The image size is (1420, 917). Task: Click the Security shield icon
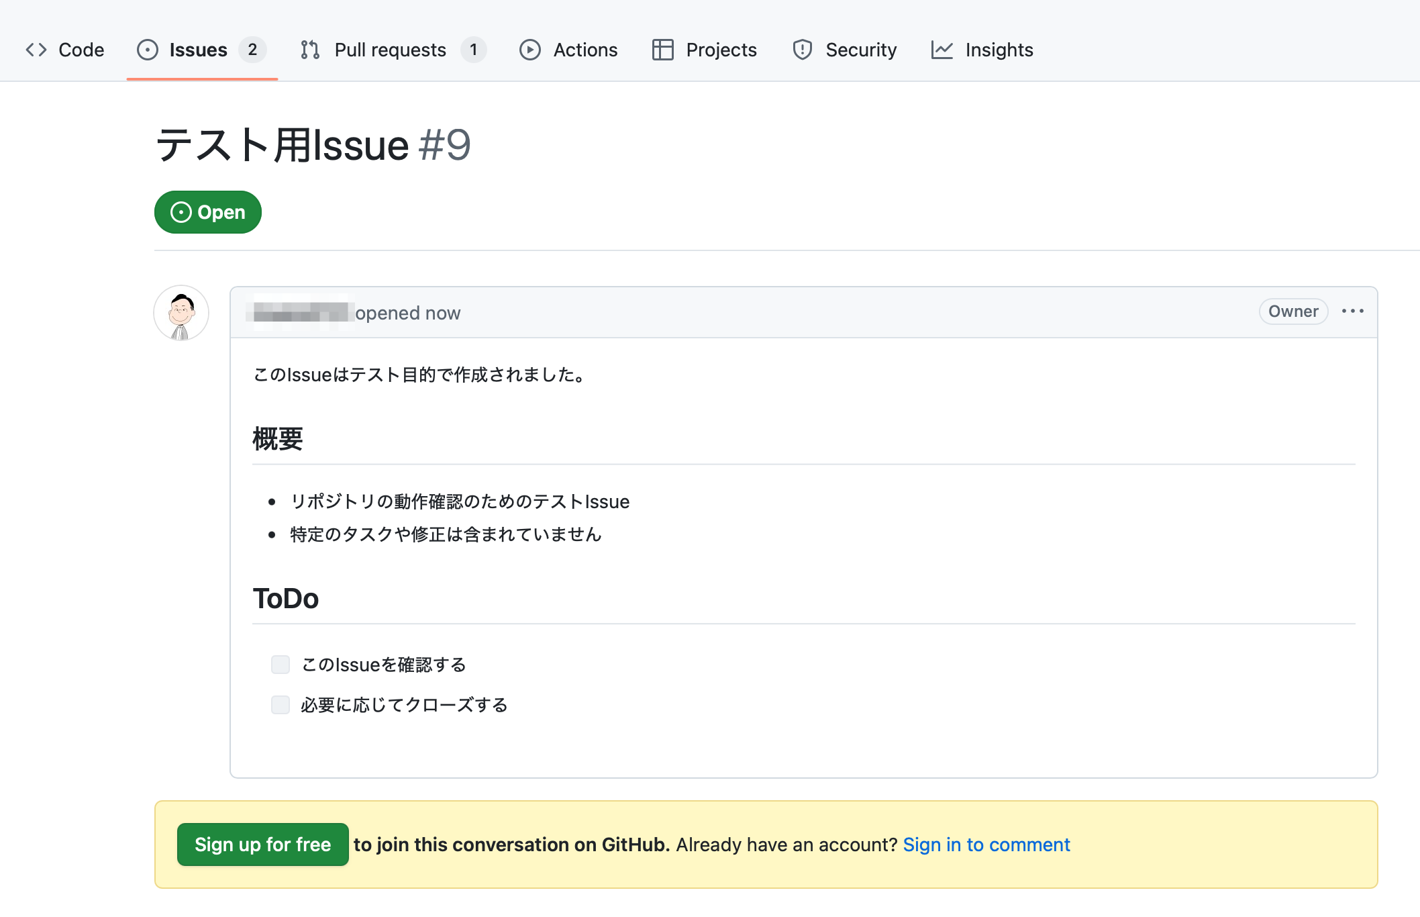(803, 50)
